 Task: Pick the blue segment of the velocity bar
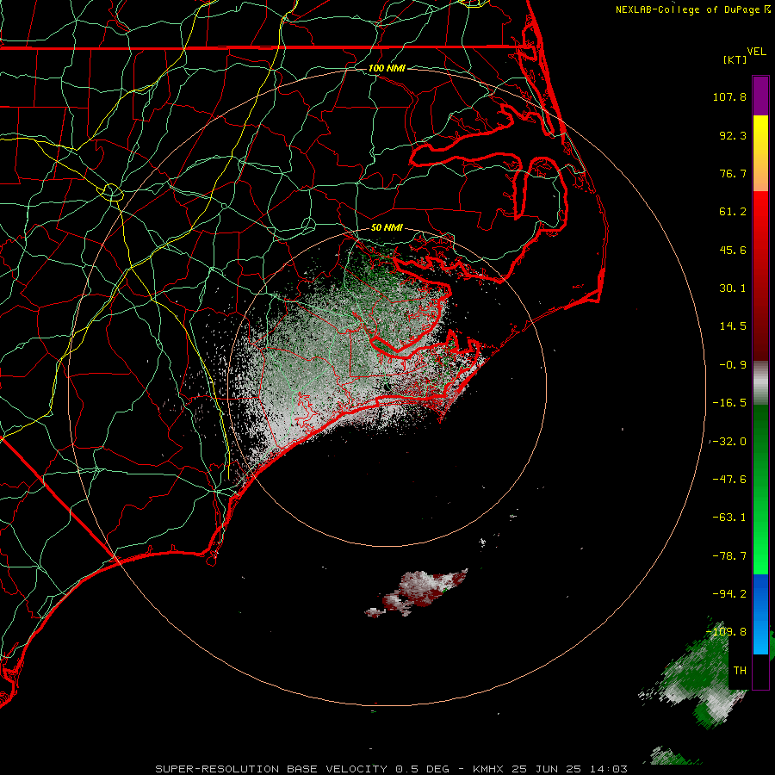click(760, 614)
